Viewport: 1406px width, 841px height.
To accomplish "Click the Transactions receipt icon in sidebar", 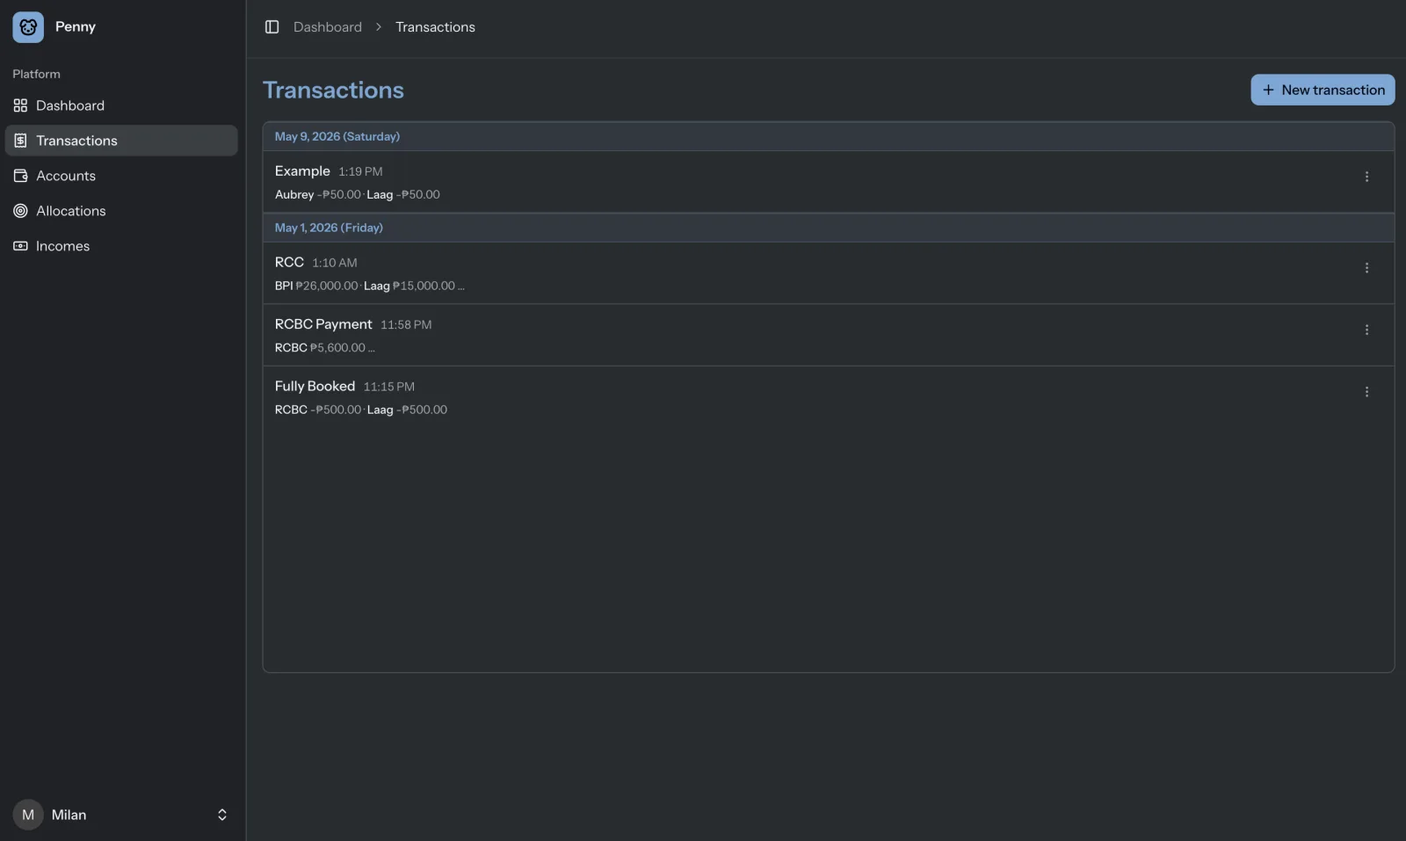I will (20, 141).
